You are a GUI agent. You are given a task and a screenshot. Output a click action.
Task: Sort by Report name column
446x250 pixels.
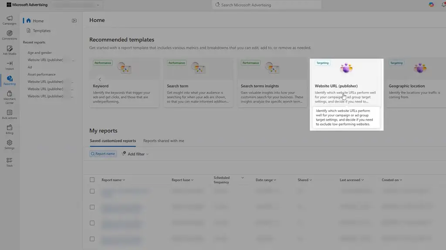(x=113, y=180)
